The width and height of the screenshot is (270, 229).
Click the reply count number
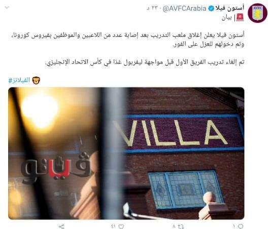234,226
